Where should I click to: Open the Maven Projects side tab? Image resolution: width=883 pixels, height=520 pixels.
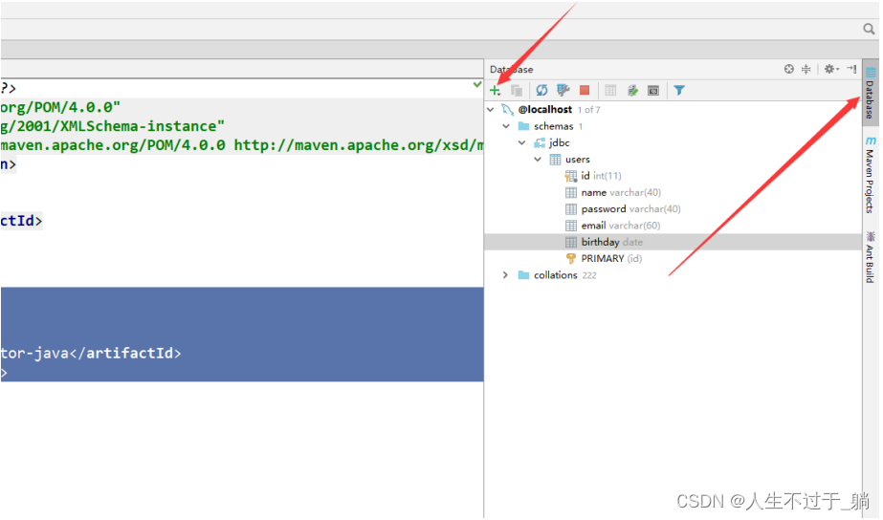(870, 175)
